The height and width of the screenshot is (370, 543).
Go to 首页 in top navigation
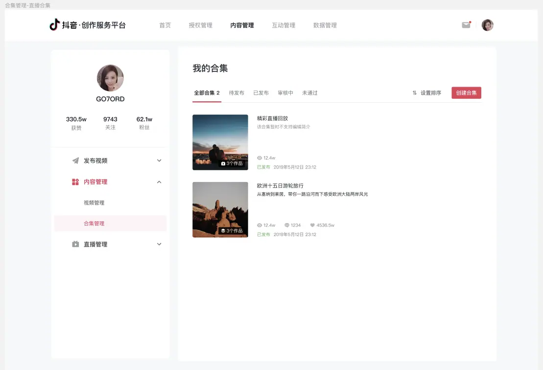165,25
